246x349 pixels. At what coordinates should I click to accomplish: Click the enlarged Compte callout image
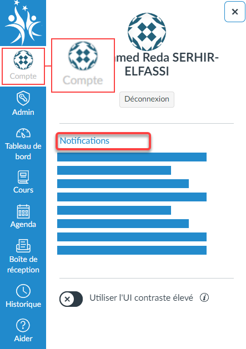click(83, 65)
